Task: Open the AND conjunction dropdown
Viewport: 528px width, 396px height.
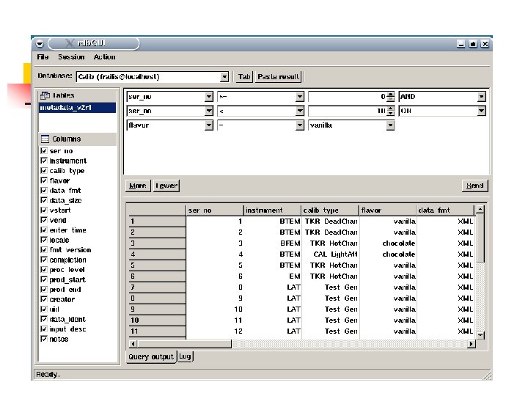Action: click(481, 96)
